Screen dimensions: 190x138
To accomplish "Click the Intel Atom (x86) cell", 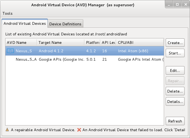I will [133, 51].
